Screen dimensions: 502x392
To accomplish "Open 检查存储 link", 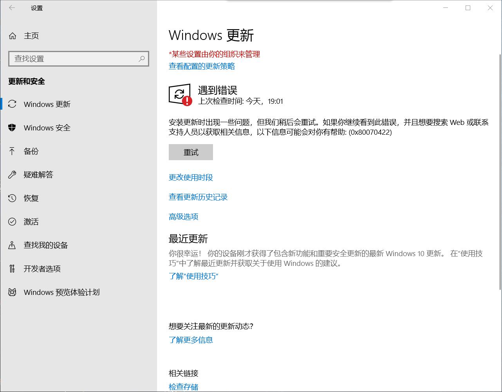I will point(183,387).
